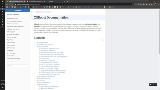Click the blue shield extension icon
This screenshot has width=160, height=90.
tap(138, 4)
